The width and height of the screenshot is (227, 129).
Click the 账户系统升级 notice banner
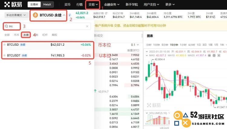coord(160,26)
